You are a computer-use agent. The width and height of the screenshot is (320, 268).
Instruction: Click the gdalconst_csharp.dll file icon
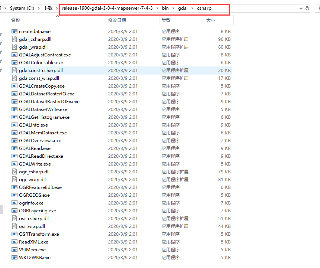click(14, 70)
